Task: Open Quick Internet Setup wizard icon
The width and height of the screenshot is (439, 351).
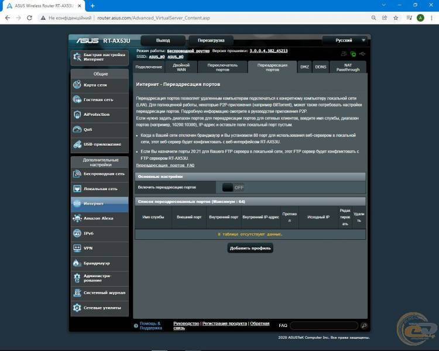Action: (x=77, y=57)
